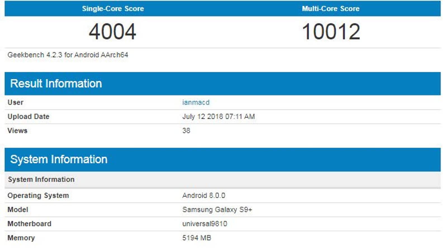Select the 5194 MB memory value
This screenshot has width=447, height=251.
[197, 238]
